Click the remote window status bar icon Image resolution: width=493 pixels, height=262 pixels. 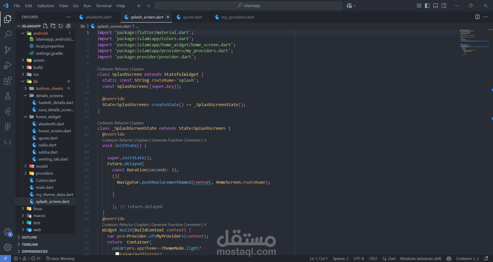coord(5,258)
